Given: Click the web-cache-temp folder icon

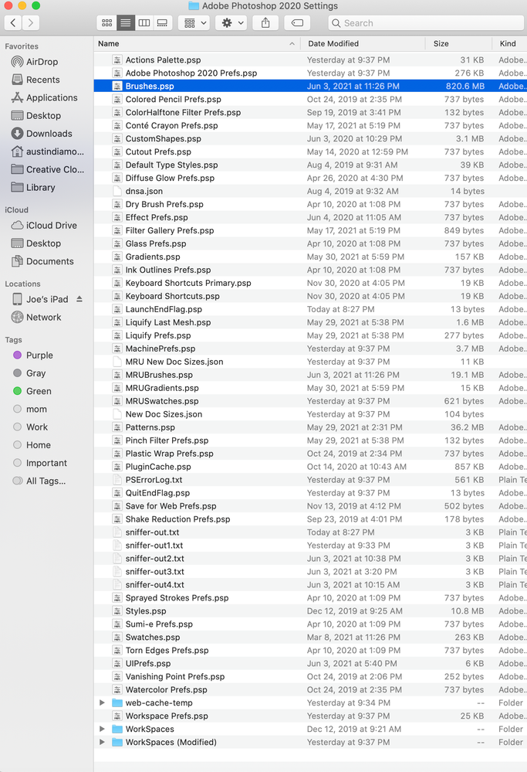Looking at the screenshot, I should [117, 703].
